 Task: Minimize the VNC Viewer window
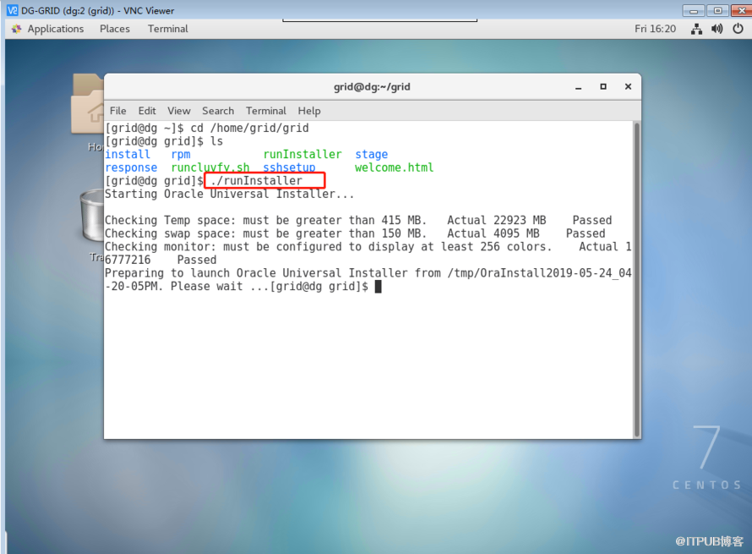[x=694, y=10]
